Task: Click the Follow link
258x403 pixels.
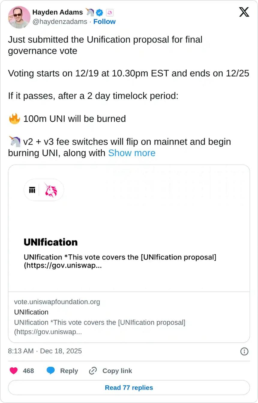Action: 104,22
